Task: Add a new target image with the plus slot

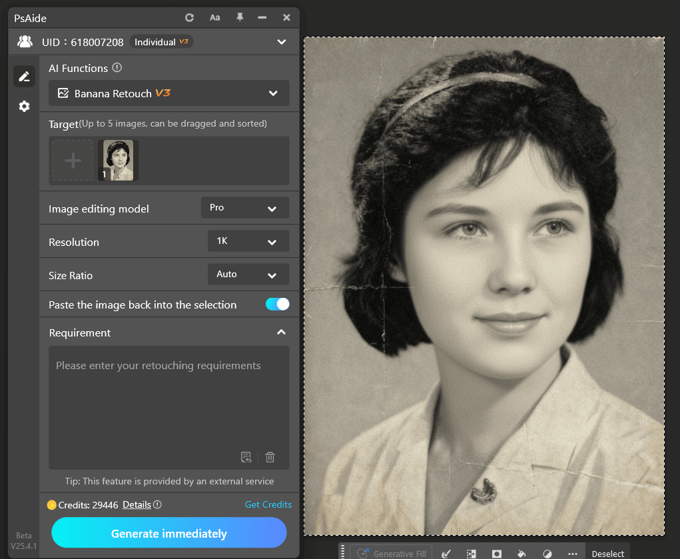Action: (x=72, y=160)
